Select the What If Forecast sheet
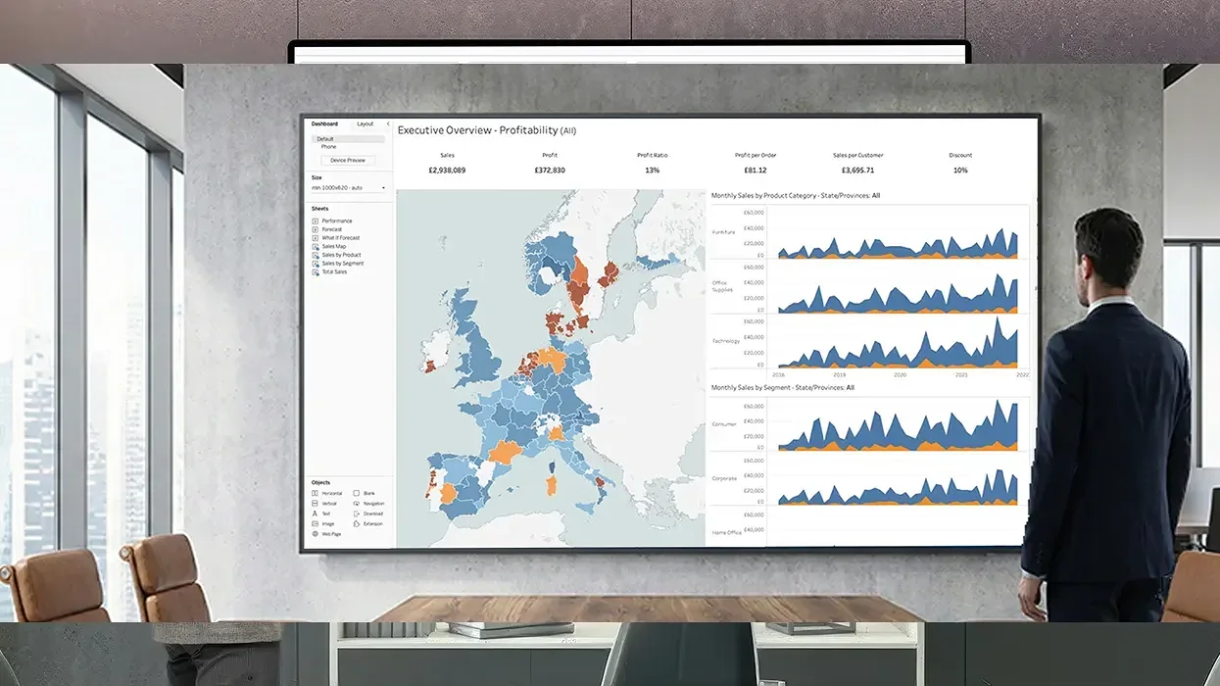The height and width of the screenshot is (686, 1220). click(x=340, y=238)
